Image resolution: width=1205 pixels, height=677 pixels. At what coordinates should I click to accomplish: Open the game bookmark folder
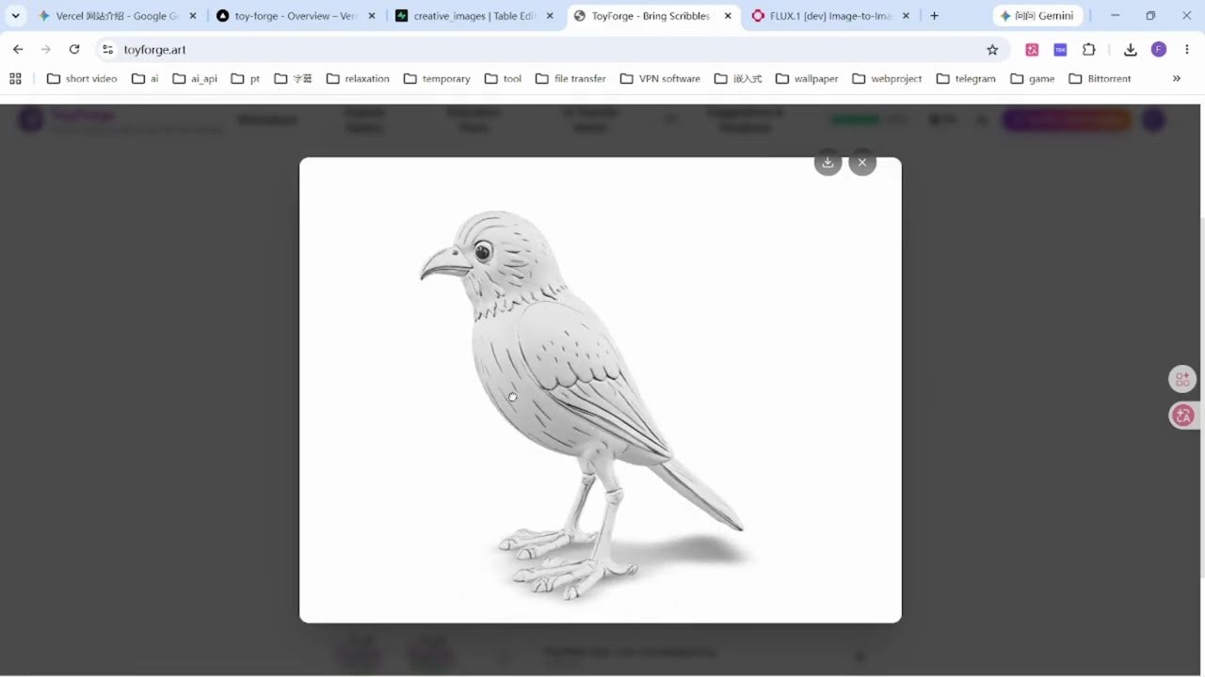point(1032,79)
